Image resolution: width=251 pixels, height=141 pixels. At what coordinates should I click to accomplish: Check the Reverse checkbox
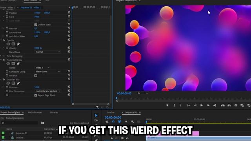tap(36, 76)
